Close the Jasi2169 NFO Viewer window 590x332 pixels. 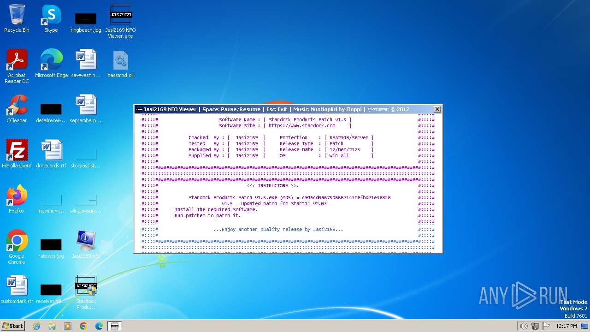point(437,109)
